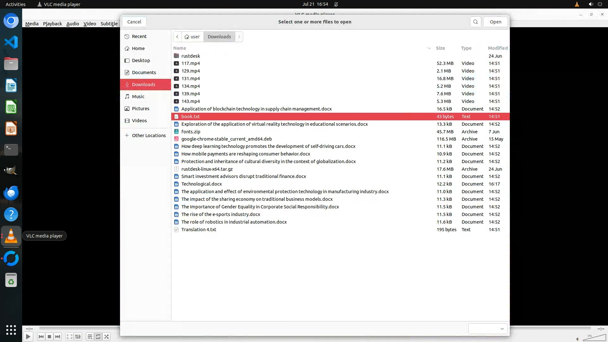
Task: Skip to next media track icon
Action: tap(58, 337)
